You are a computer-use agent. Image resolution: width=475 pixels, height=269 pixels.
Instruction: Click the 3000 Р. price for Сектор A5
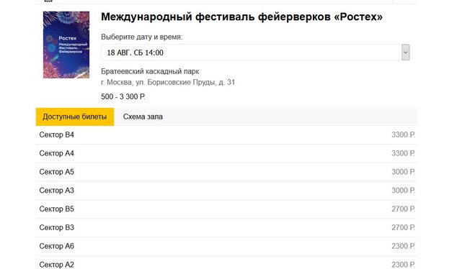click(403, 172)
